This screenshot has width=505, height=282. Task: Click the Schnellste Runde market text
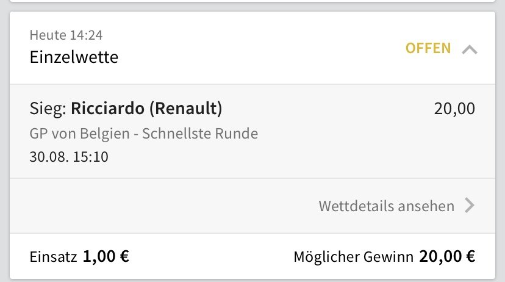click(200, 134)
